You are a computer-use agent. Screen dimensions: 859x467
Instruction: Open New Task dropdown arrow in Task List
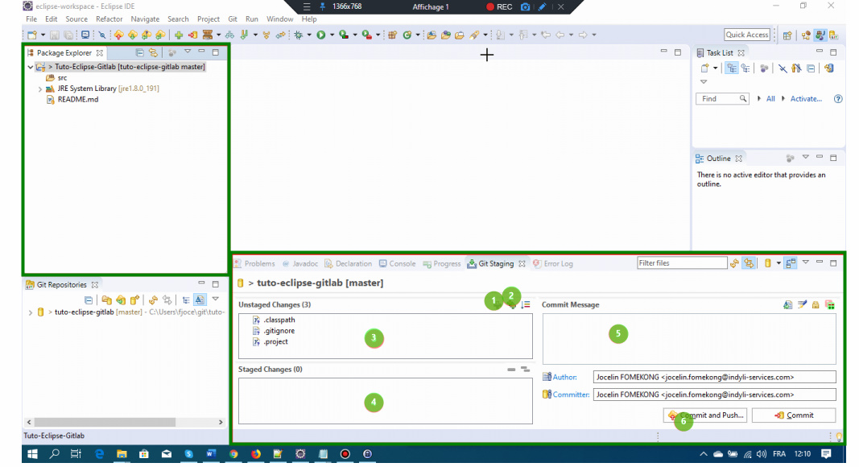715,68
